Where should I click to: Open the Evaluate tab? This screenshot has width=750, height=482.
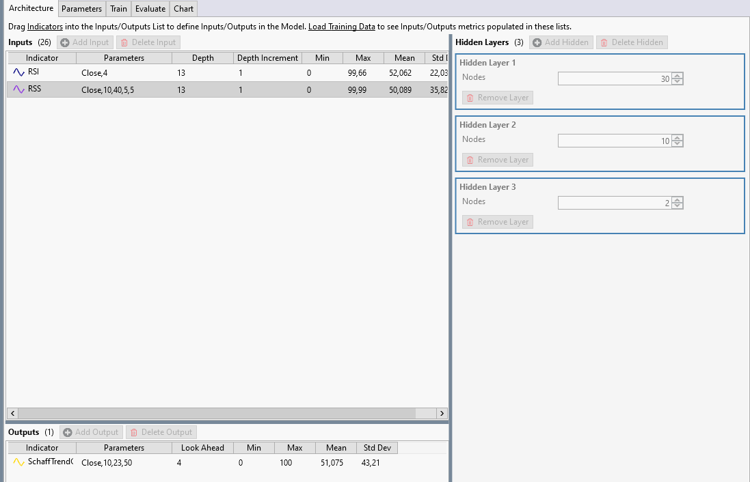150,9
